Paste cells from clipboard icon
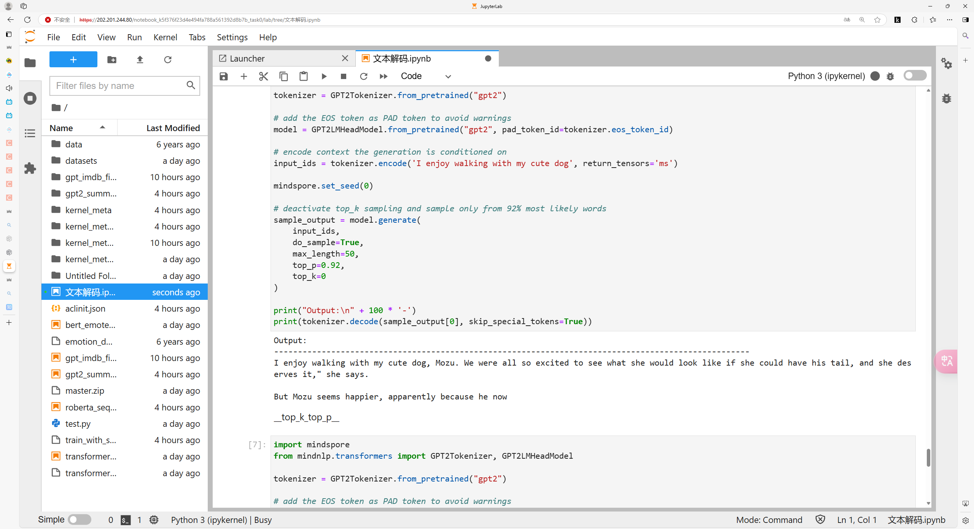 tap(304, 76)
